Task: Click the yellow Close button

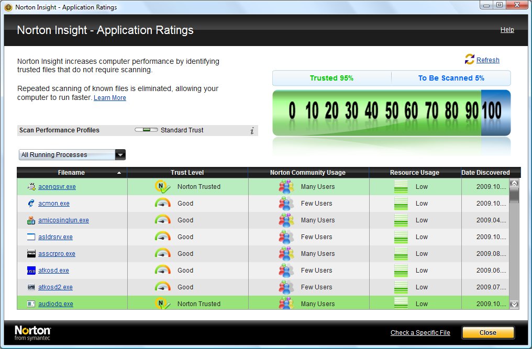Action: click(x=488, y=333)
